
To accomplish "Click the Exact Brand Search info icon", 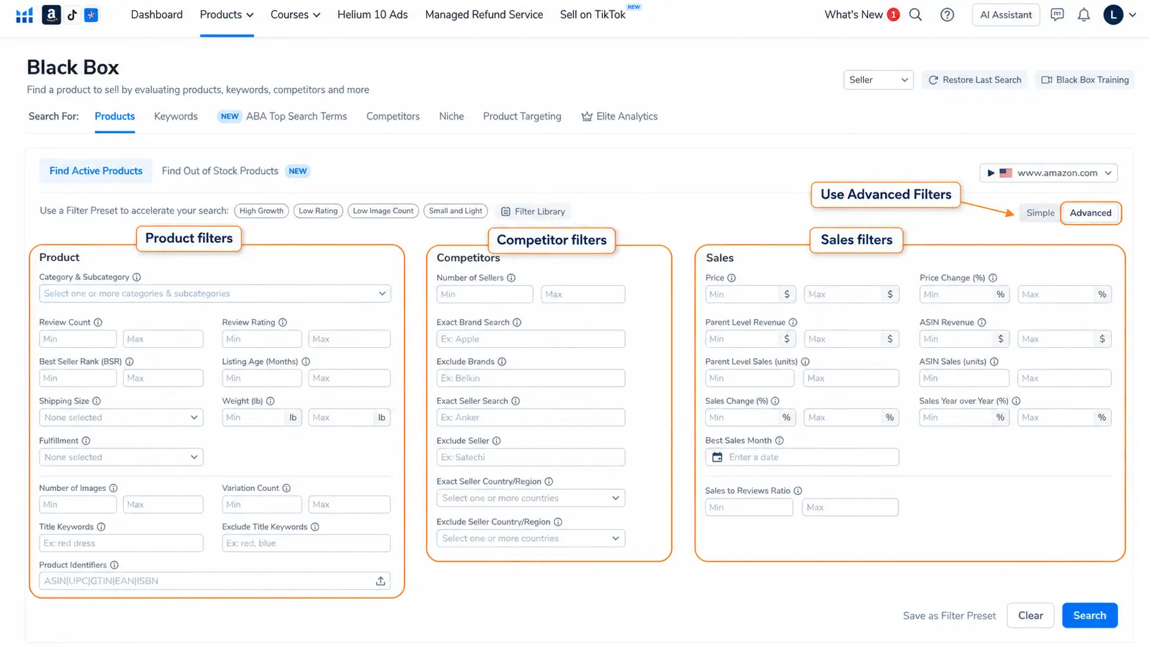I will 517,322.
